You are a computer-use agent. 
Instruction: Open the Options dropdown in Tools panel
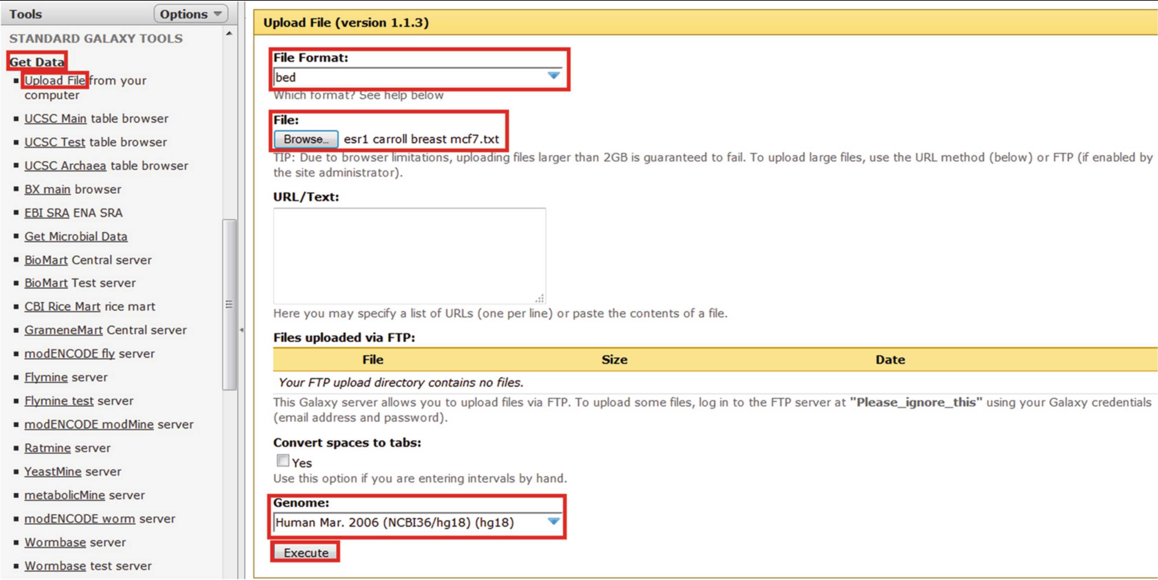tap(191, 14)
